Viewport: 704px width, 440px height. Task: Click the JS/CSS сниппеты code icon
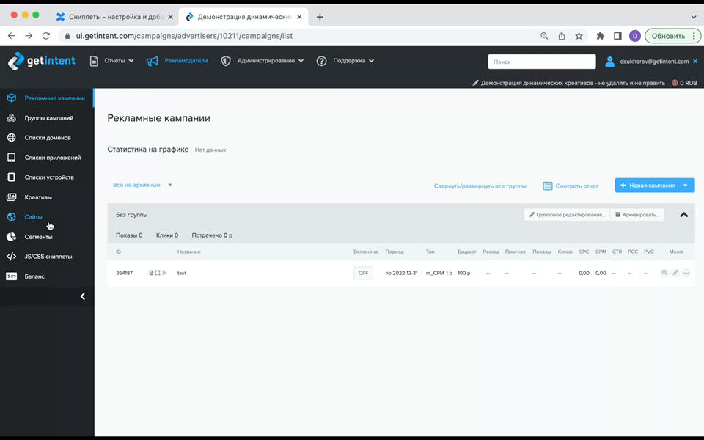[x=11, y=257]
